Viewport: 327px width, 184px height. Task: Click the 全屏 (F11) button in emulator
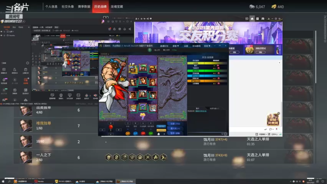click(x=175, y=124)
